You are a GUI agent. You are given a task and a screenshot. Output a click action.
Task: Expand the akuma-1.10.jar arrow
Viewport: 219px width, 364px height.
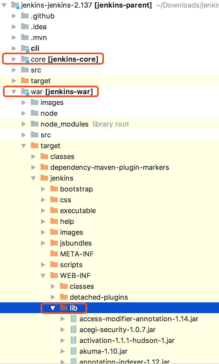[x=63, y=351]
